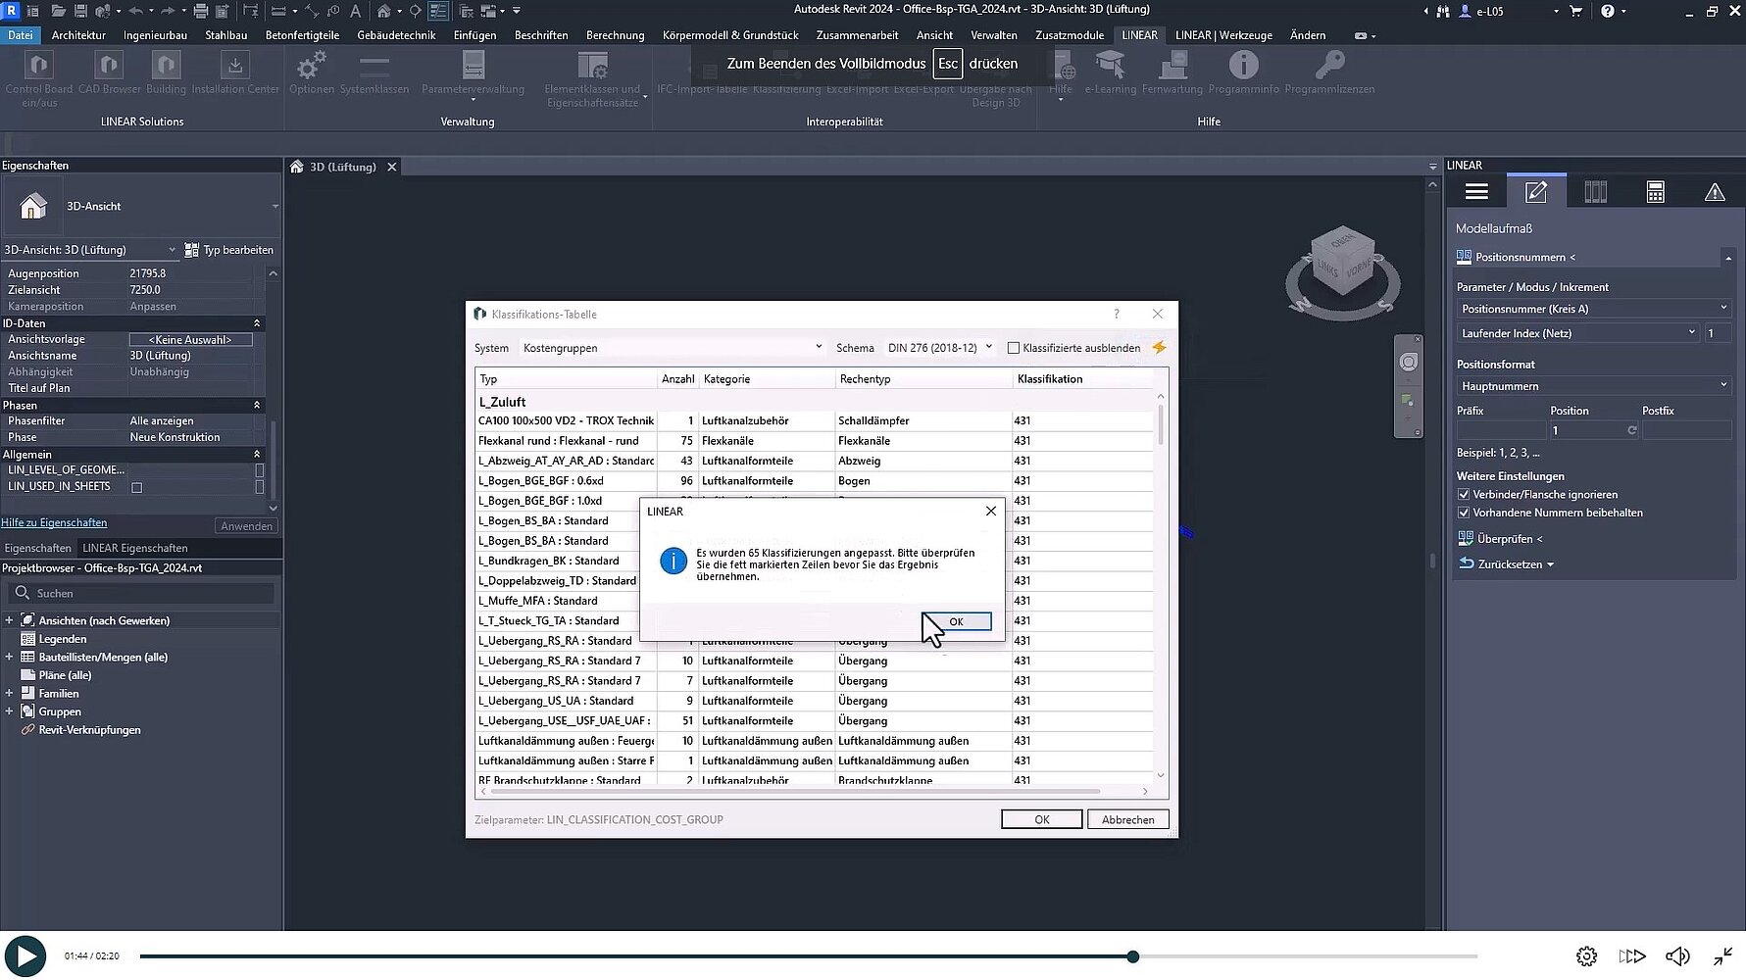Close the 3D (Lüftung) view tab
This screenshot has width=1746, height=980.
coord(391,167)
